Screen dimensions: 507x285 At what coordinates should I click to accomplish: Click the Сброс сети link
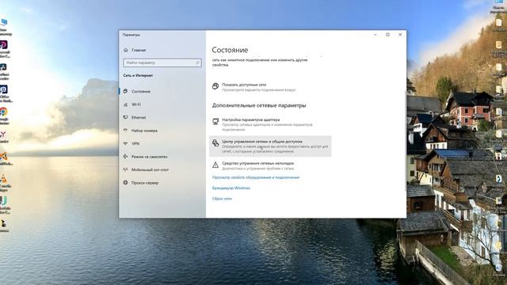point(222,199)
